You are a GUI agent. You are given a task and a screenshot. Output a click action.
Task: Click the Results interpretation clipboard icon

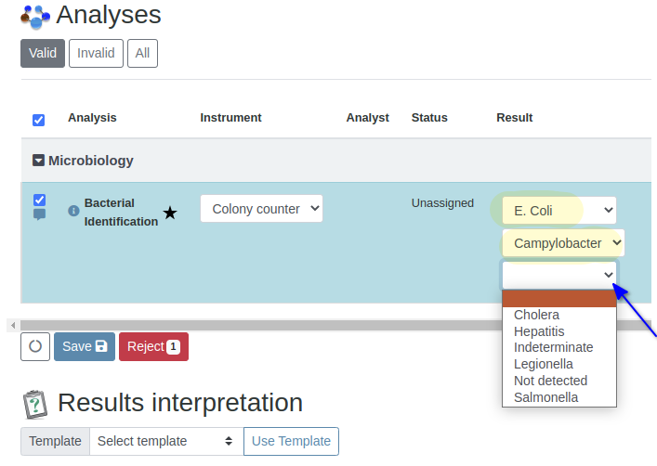point(35,404)
